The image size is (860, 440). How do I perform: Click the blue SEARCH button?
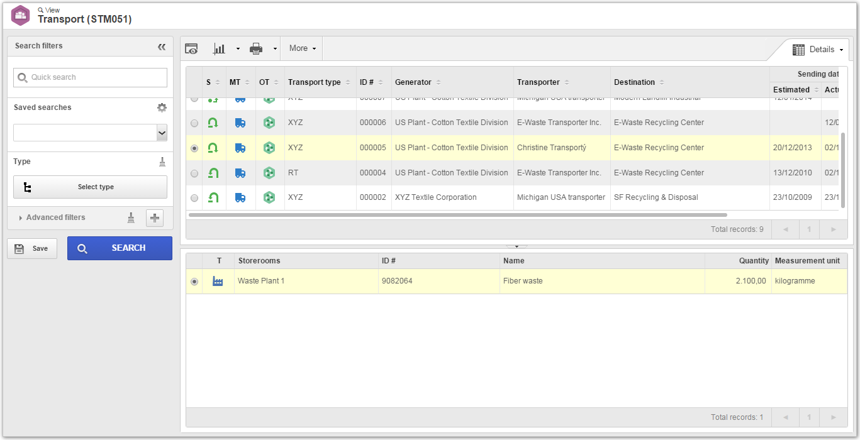tap(120, 248)
